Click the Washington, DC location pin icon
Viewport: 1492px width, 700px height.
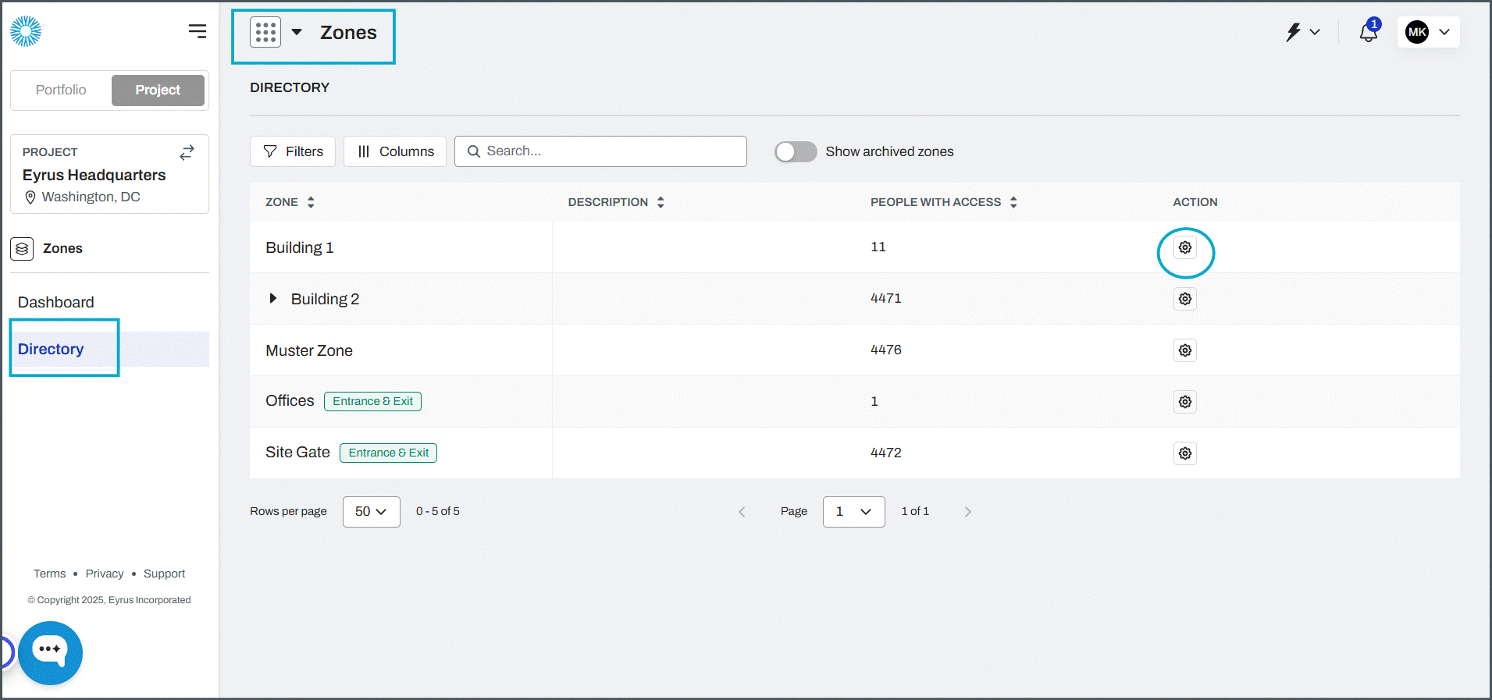[30, 197]
